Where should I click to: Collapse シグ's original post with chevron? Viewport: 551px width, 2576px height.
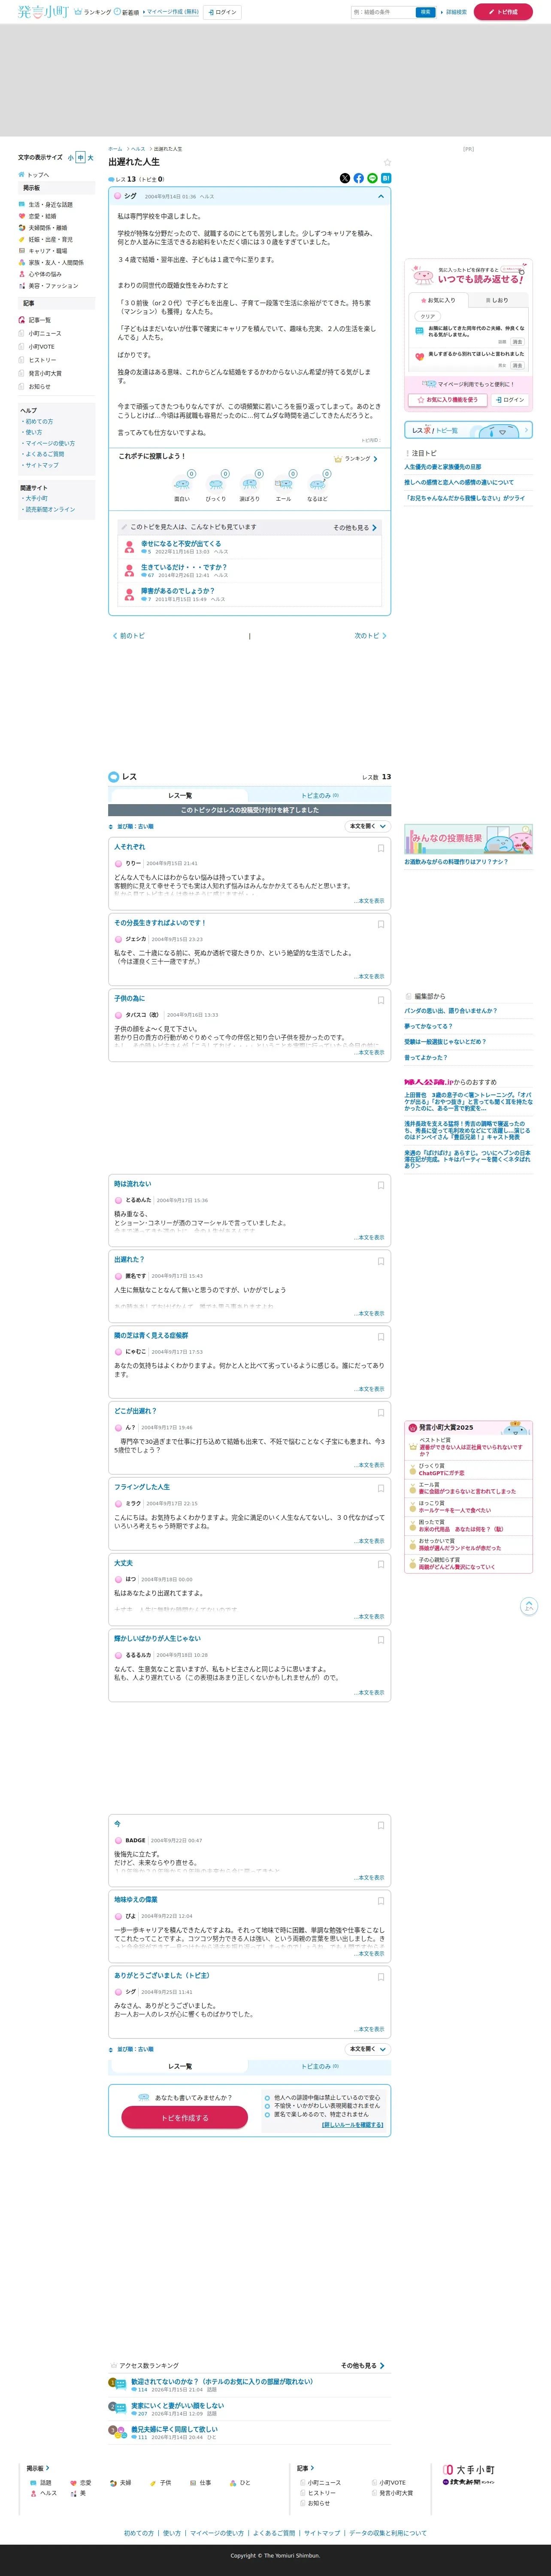pos(380,197)
